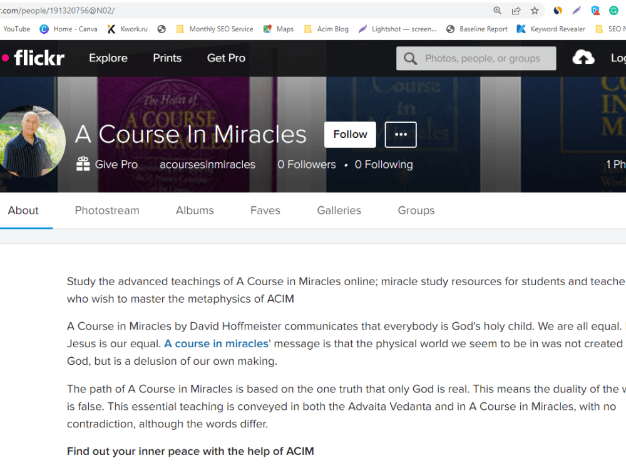626x470 pixels.
Task: Open the Kwork.ru bookmark
Action: (x=128, y=29)
